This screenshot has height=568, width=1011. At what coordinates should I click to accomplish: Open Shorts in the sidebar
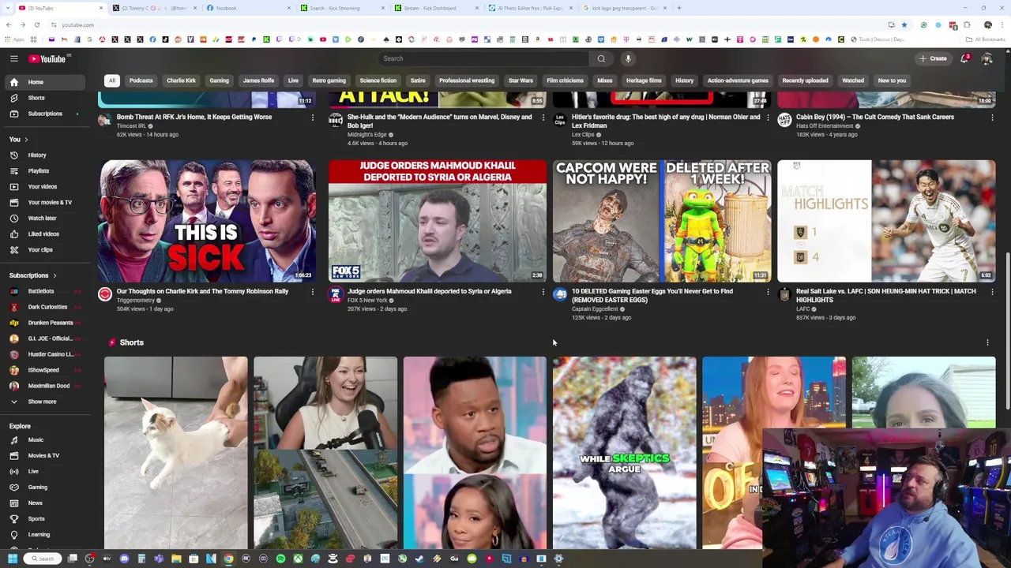pyautogui.click(x=43, y=98)
